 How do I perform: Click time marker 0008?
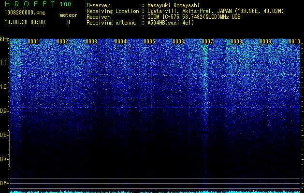coord(236,41)
